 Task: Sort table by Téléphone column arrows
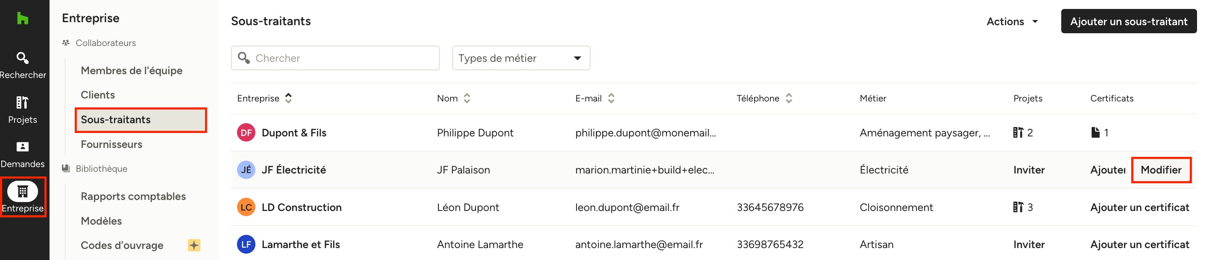pyautogui.click(x=789, y=98)
